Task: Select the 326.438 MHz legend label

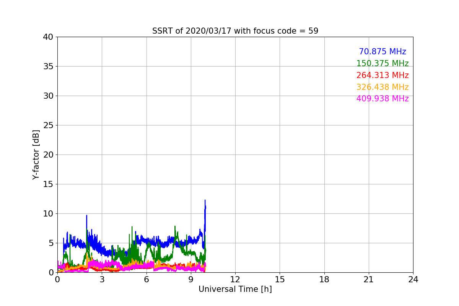Action: [x=382, y=87]
